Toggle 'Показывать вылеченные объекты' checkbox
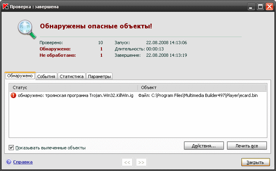 (x=11, y=148)
